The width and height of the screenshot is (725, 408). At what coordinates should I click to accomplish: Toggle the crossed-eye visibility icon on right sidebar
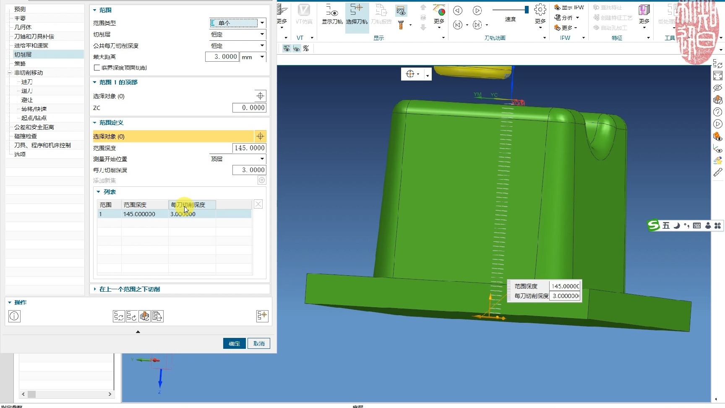(718, 88)
